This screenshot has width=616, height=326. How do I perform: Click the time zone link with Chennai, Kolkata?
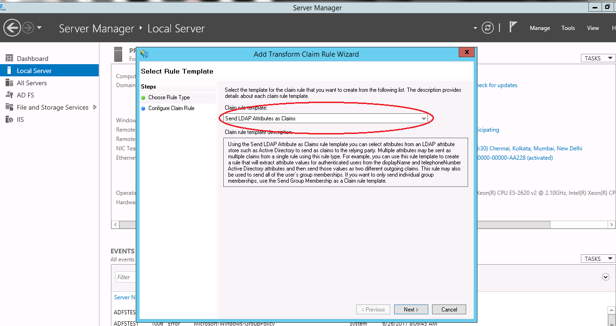[529, 148]
